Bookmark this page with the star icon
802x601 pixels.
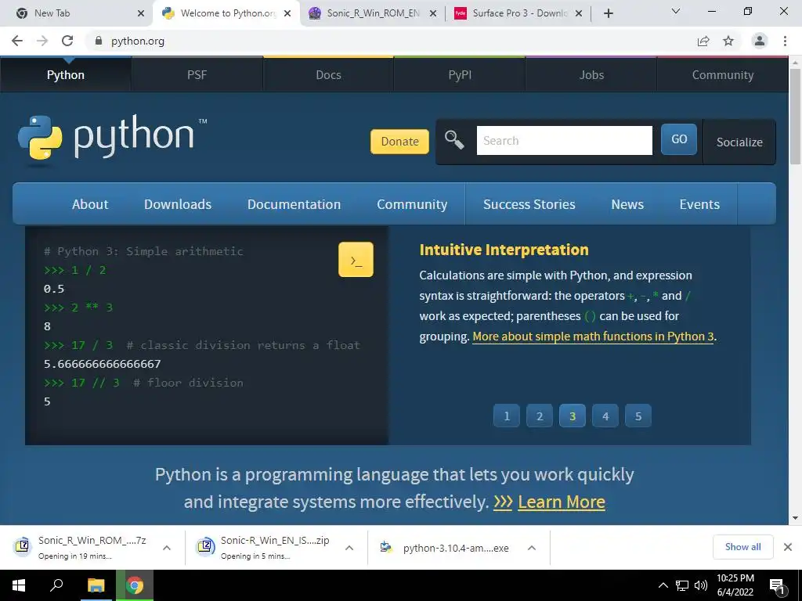pyautogui.click(x=728, y=41)
